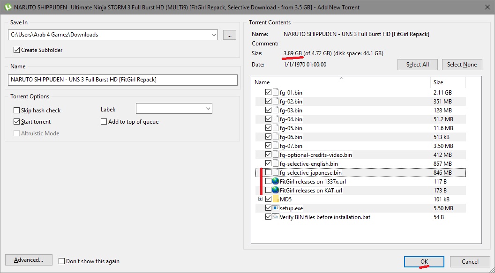Uncheck the fg-optional-credits-video.bin checkbox
Image resolution: width=495 pixels, height=273 pixels.
coord(268,155)
